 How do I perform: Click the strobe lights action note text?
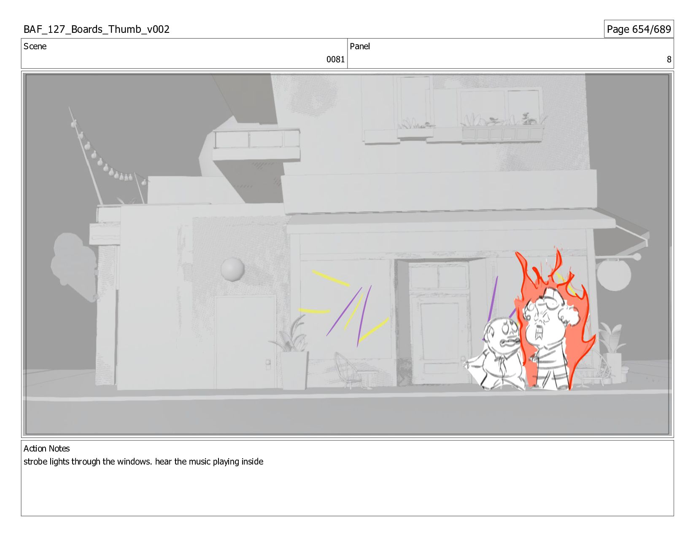(143, 462)
